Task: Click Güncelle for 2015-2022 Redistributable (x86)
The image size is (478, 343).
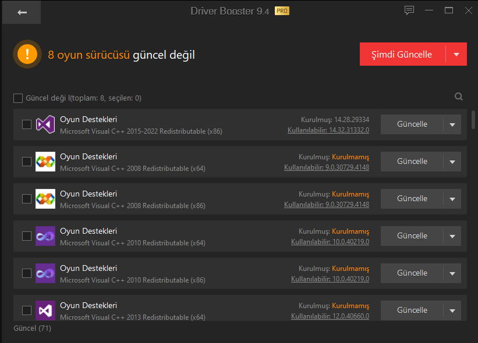Action: [x=412, y=124]
